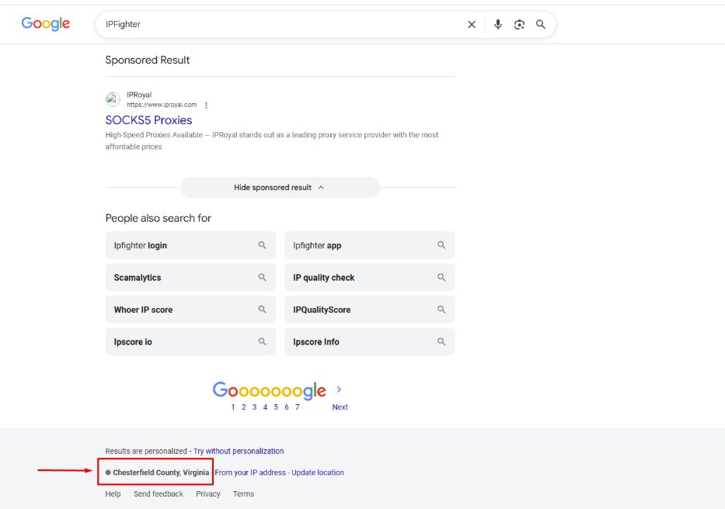Viewport: 725px width, 509px height.
Task: Click search icon in Whoer IP score suggestion
Action: tap(262, 310)
